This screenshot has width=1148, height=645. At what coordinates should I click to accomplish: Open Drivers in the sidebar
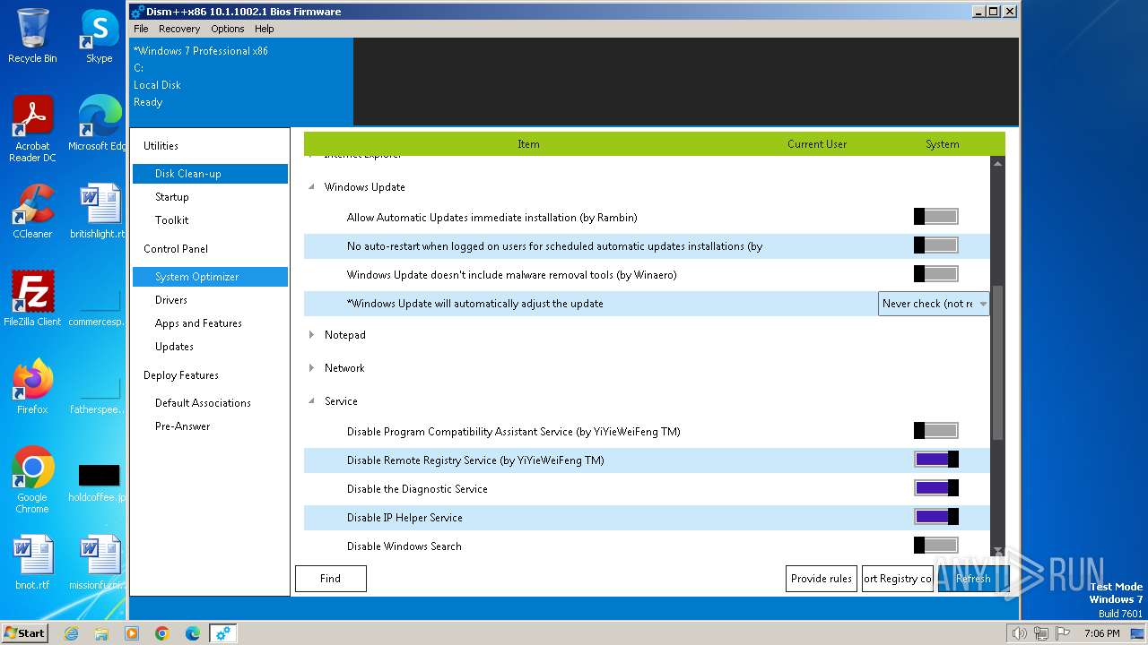[171, 300]
